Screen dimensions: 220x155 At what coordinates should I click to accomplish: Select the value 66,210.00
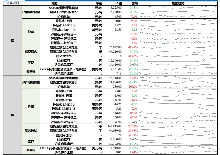coord(115,52)
